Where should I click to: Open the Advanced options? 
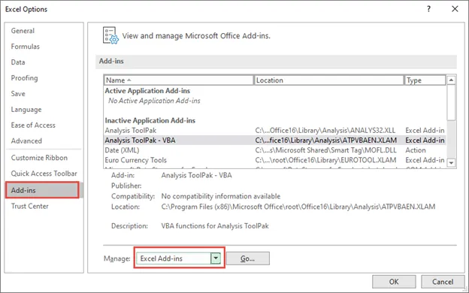click(26, 140)
